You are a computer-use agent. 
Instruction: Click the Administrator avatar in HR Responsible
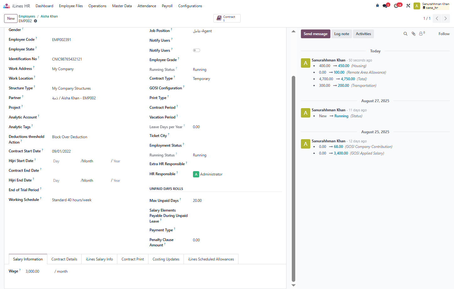[x=196, y=174]
